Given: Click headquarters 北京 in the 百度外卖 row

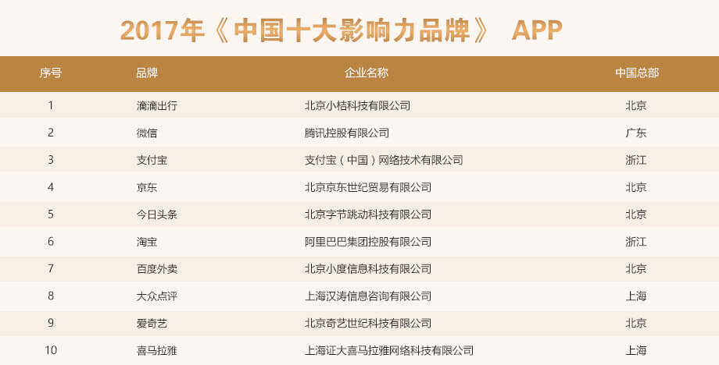Looking at the screenshot, I should (x=636, y=269).
